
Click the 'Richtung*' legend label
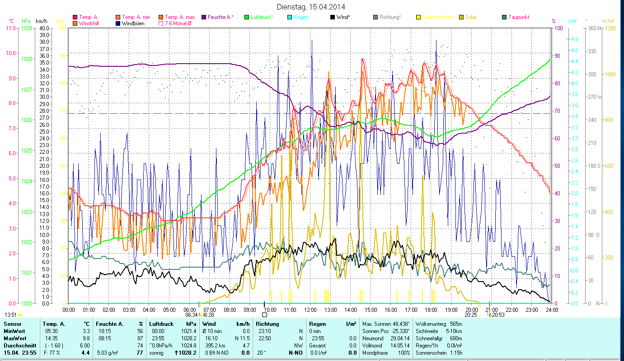click(x=390, y=18)
